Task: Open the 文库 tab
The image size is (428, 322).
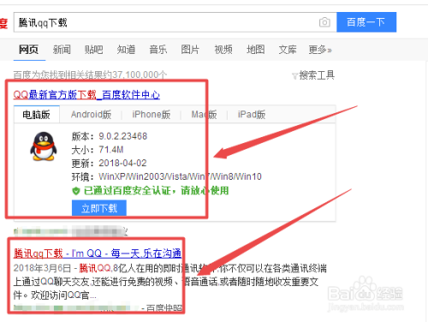Action: pyautogui.click(x=288, y=50)
